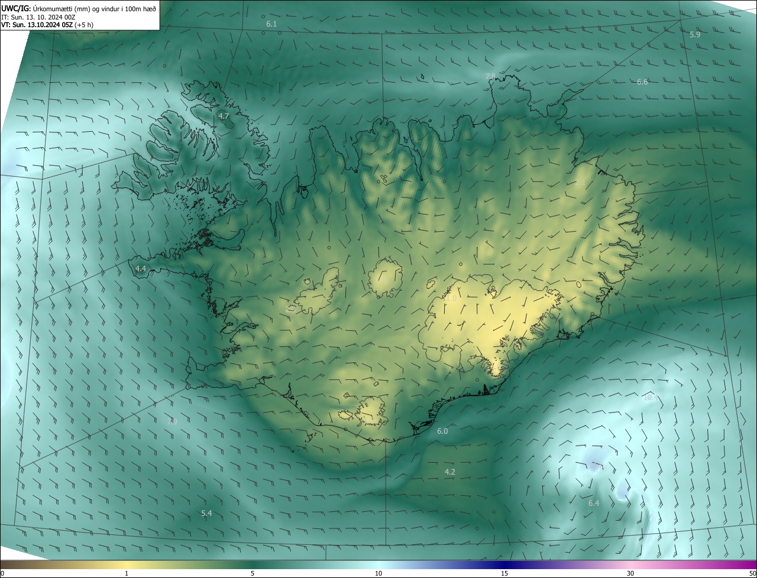
Task: Click the 4.4 value label on the map
Action: point(141,269)
